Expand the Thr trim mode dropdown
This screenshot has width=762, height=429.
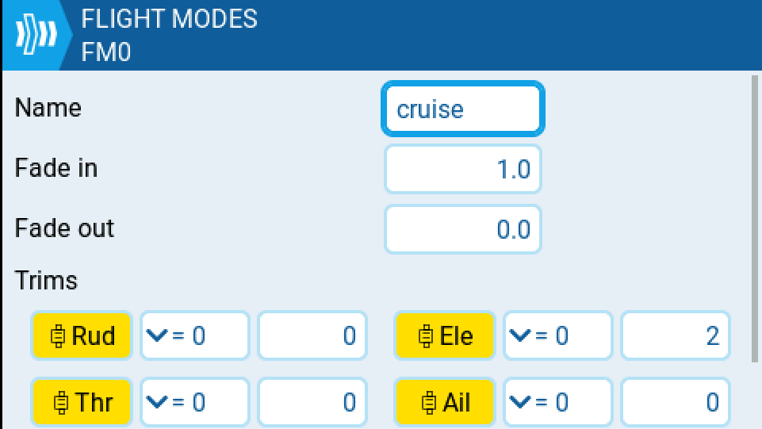point(194,402)
